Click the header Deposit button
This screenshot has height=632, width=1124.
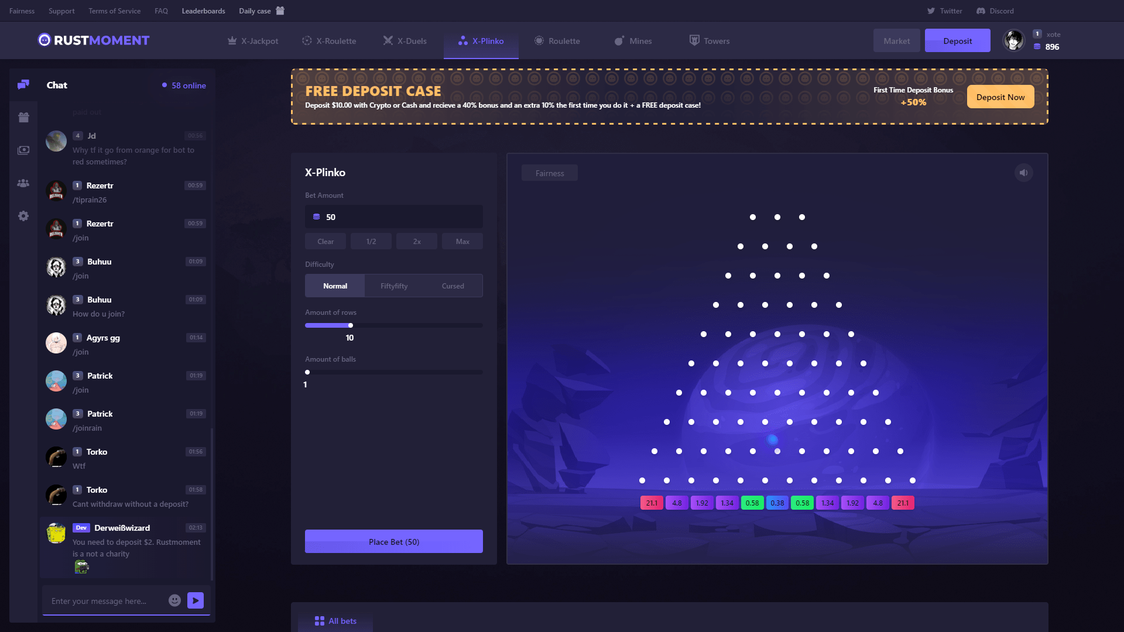click(x=958, y=41)
